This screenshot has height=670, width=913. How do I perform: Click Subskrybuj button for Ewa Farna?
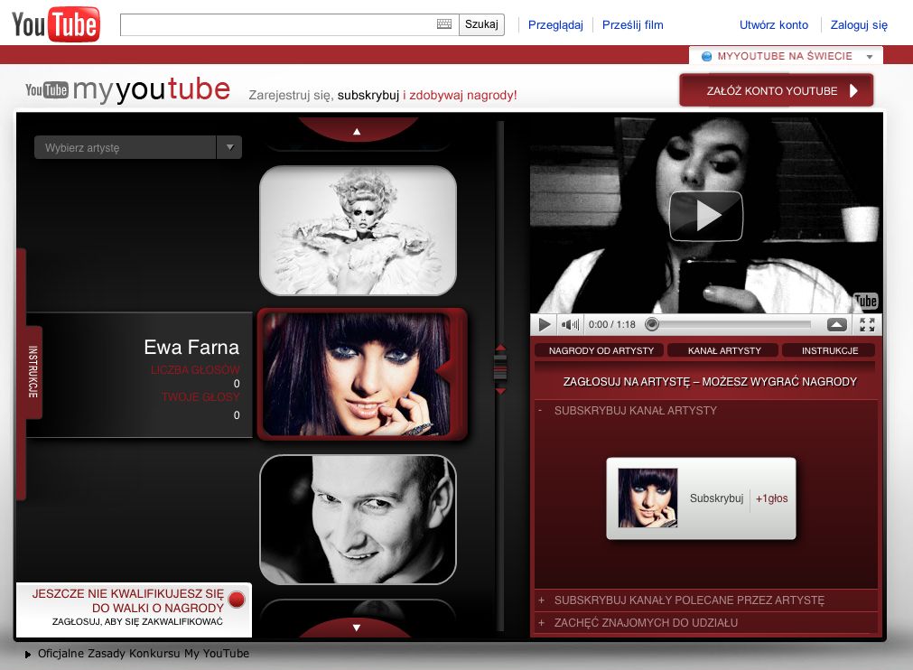tap(716, 498)
